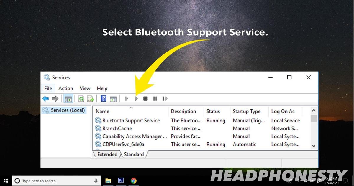Select the Bluetooth Support Service entry
354x186 pixels.
click(131, 120)
